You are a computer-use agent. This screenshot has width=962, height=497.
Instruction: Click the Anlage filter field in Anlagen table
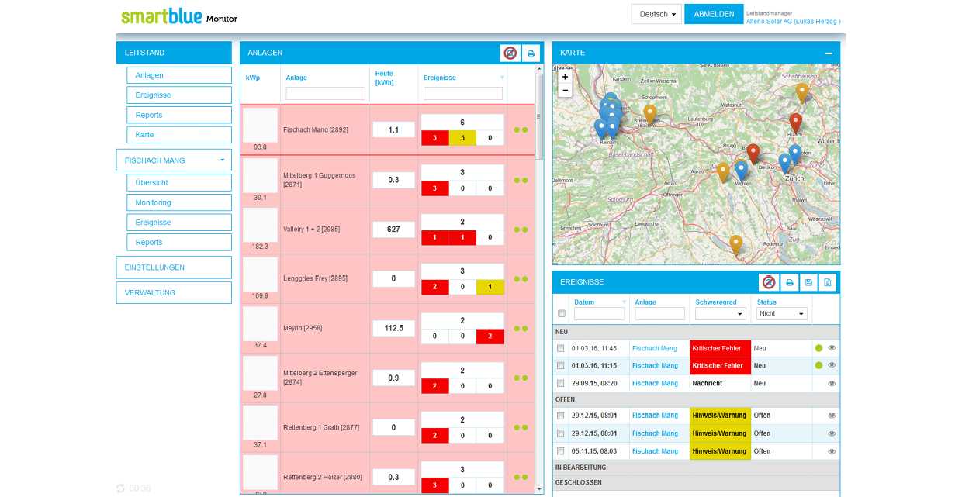(325, 93)
